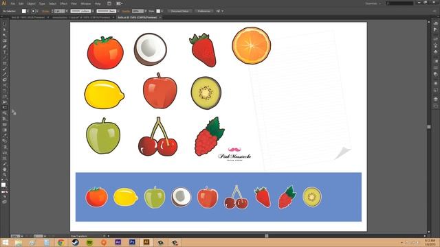Open the Edit menu
This screenshot has width=440, height=247.
[21, 3]
